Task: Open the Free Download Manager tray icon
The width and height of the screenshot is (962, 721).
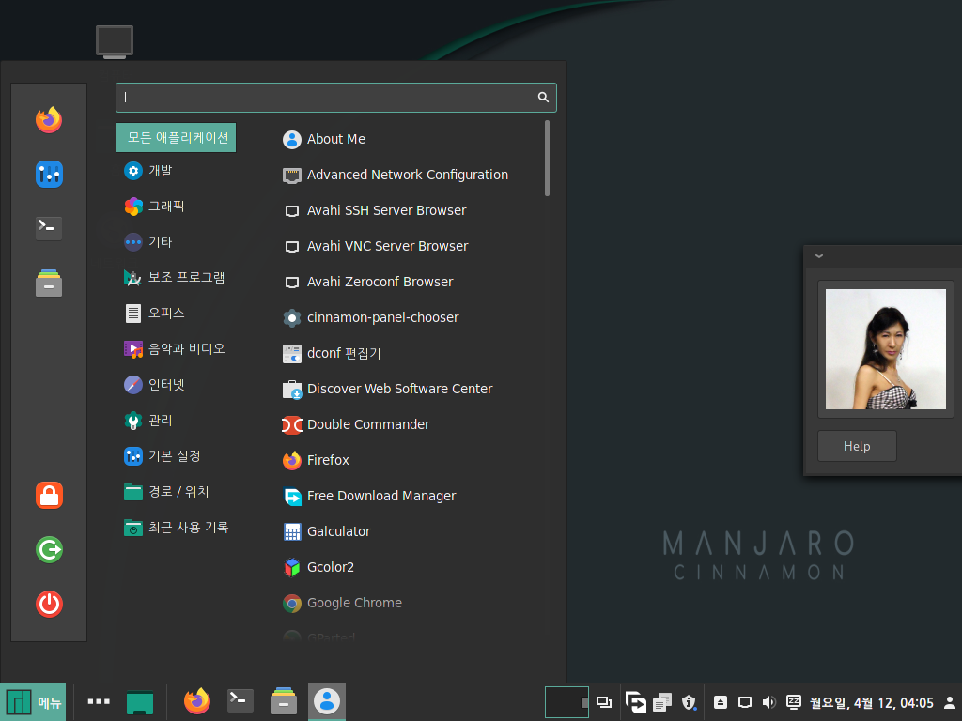Action: pyautogui.click(x=636, y=702)
